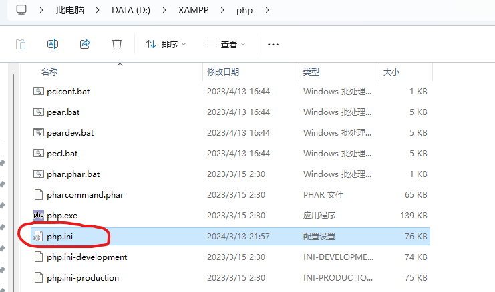Click the 65 KB size cell
Screen dimensions: 495x292
pos(416,195)
